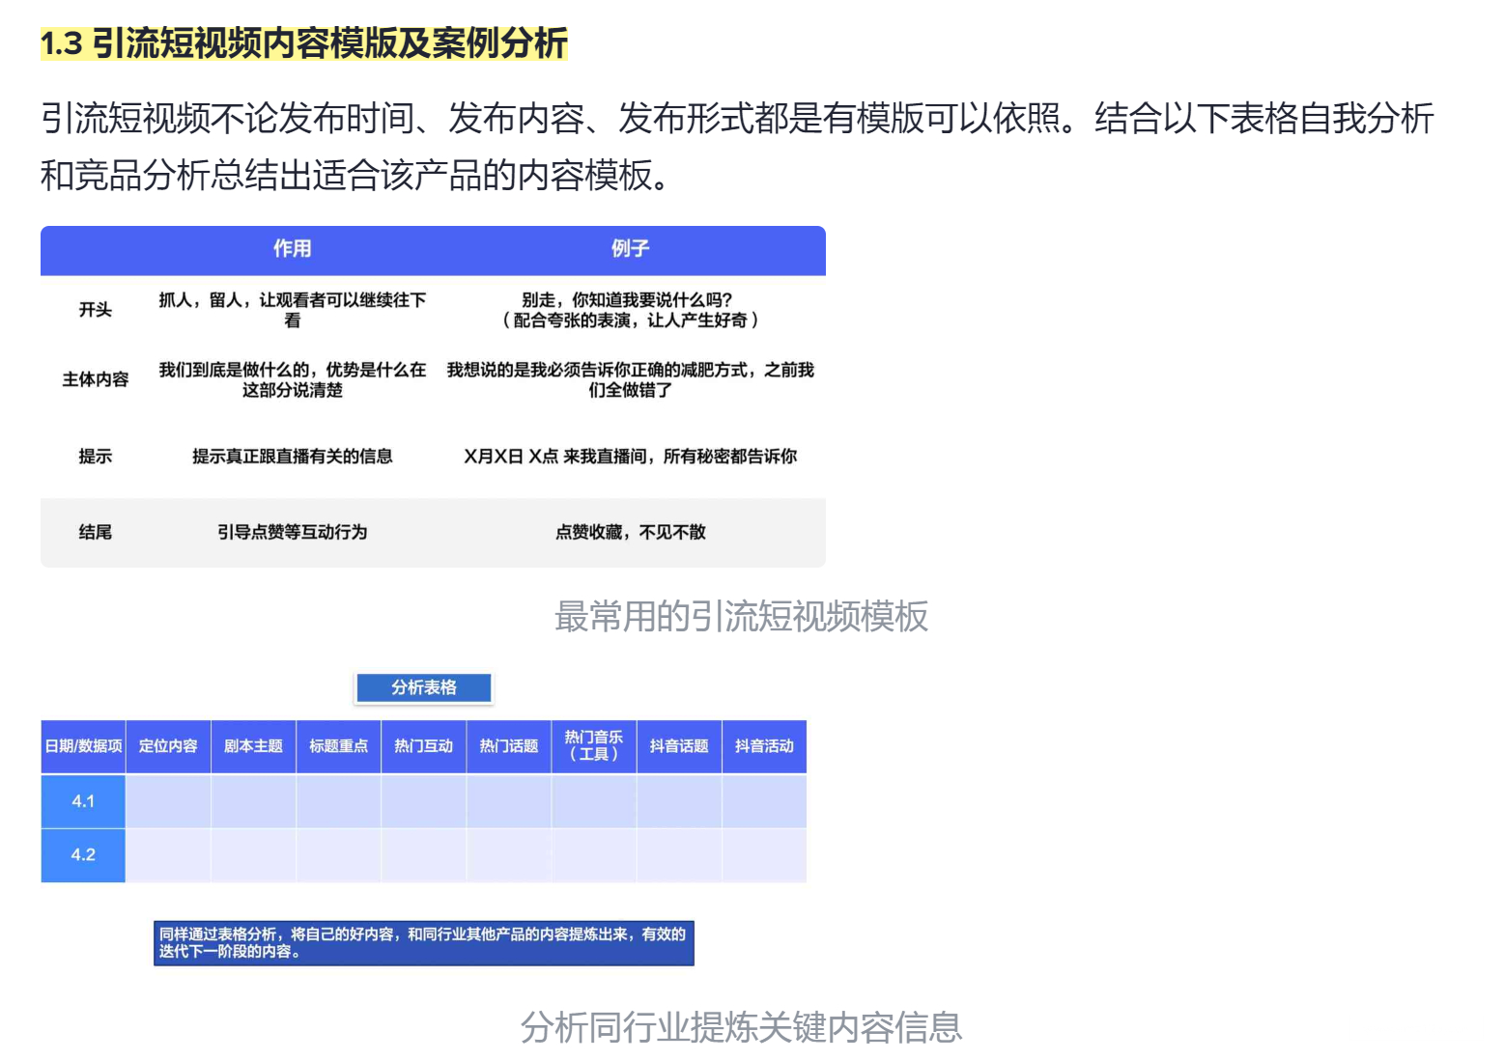Click the caption 分析同行业提炼关键内容信息
1504x1060 pixels.
(x=741, y=1027)
